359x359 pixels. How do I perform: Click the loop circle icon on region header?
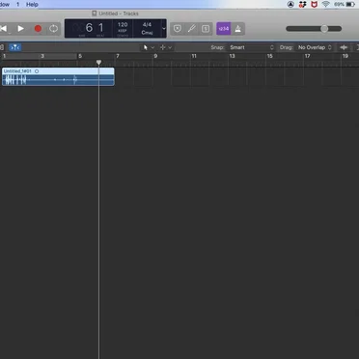pyautogui.click(x=37, y=71)
